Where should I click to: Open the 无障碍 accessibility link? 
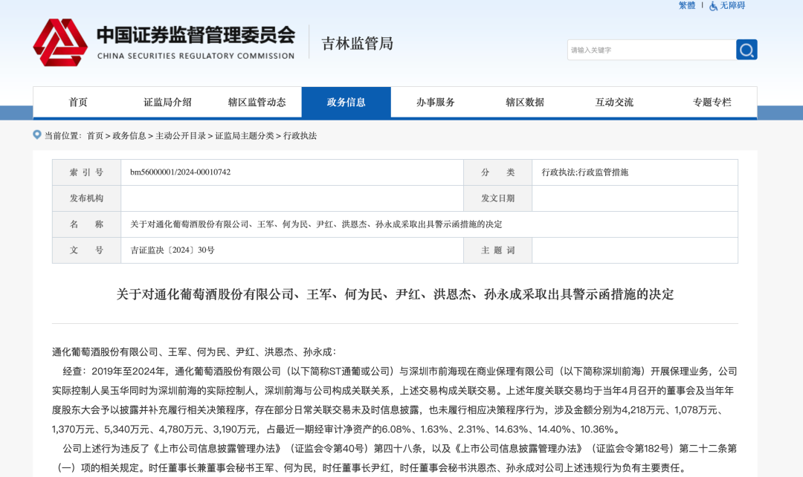[732, 6]
